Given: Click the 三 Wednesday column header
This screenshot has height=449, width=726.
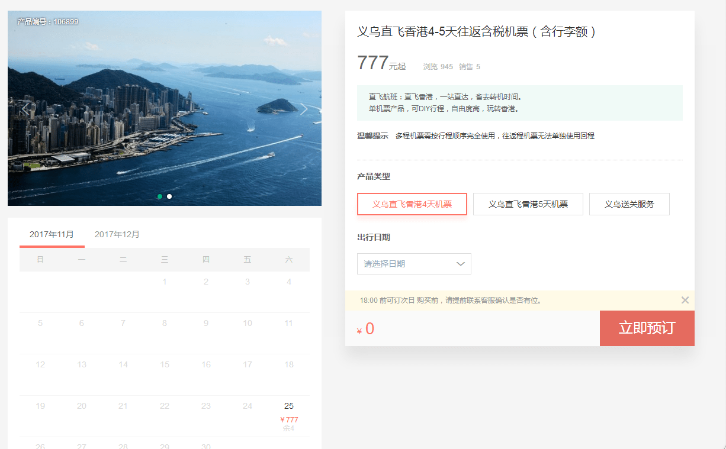Looking at the screenshot, I should pos(165,260).
